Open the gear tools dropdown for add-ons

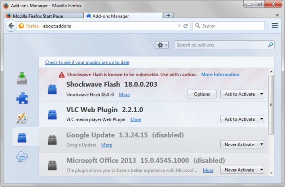click(x=162, y=45)
